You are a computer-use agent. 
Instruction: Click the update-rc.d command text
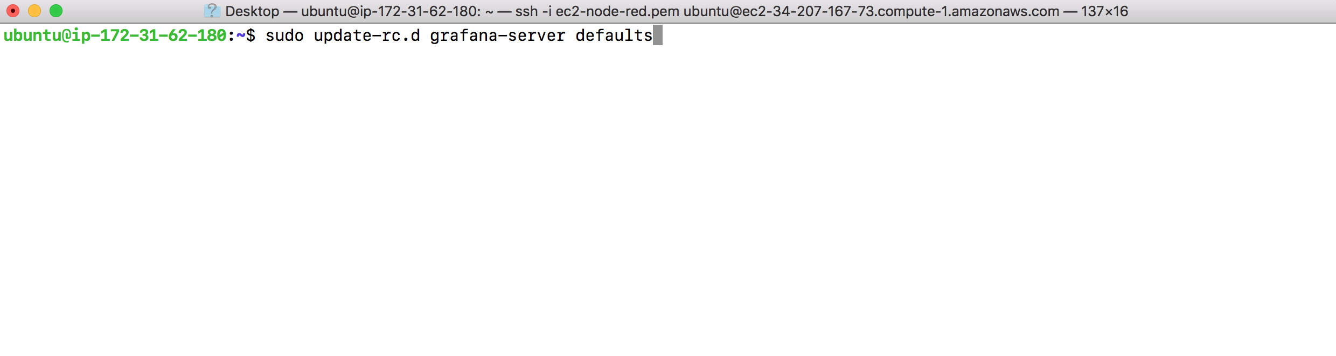pyautogui.click(x=367, y=35)
